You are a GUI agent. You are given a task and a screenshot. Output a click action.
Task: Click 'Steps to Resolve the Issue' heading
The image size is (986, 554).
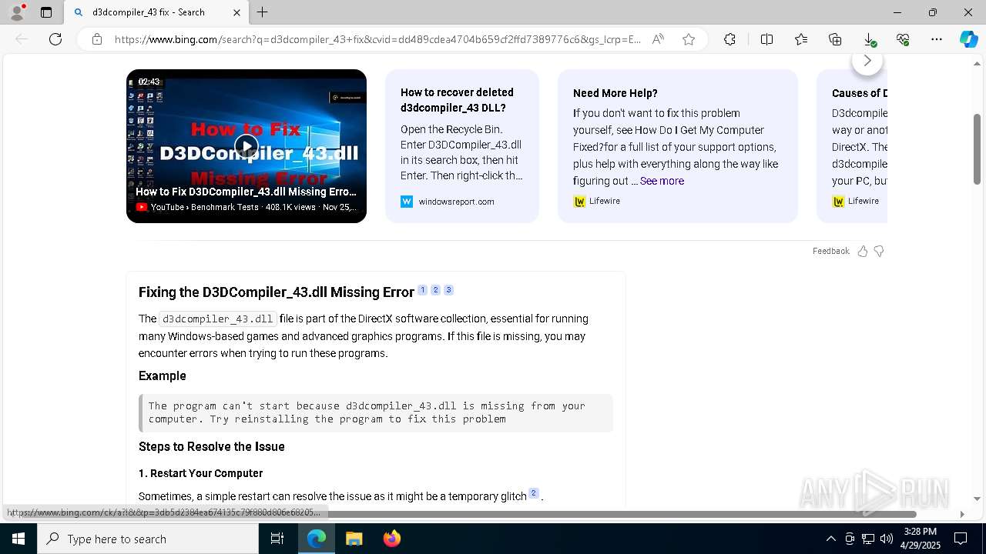212,446
